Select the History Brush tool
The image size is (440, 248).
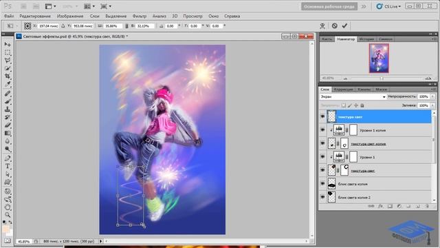coord(8,117)
